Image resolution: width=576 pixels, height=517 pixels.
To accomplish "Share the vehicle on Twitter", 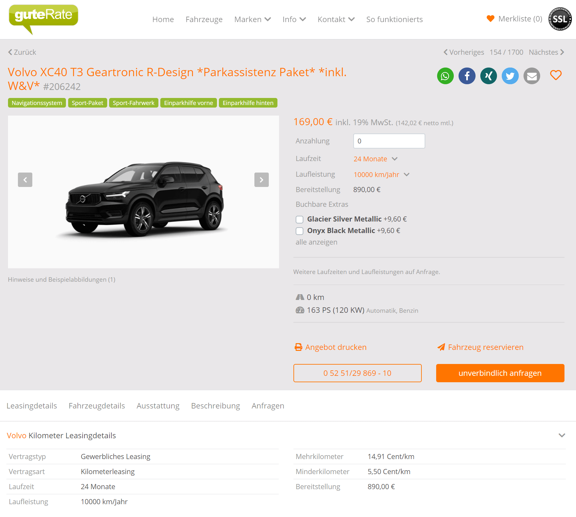I will [510, 76].
